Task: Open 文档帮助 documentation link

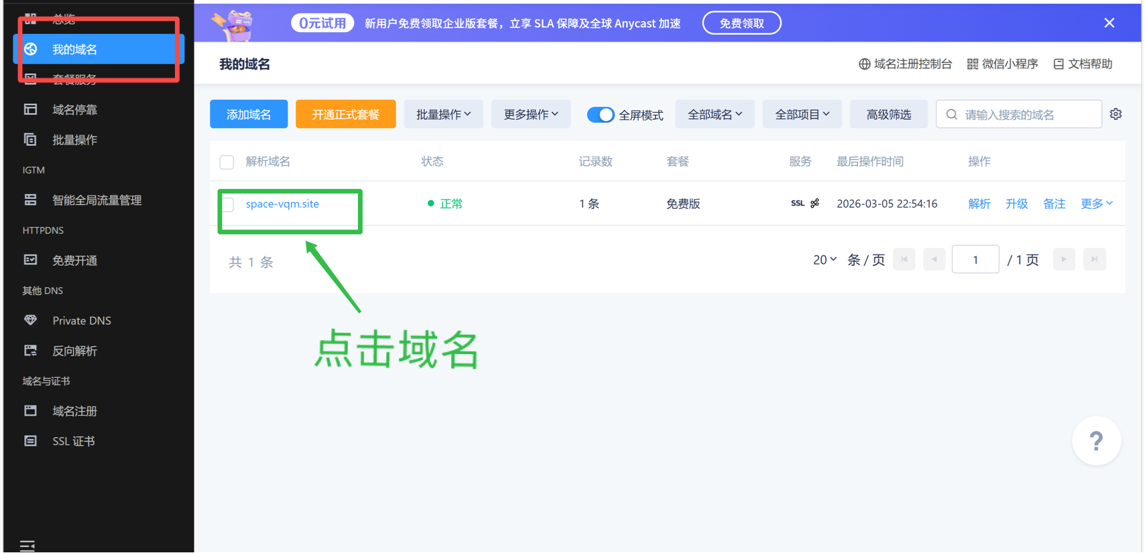Action: (x=1083, y=64)
